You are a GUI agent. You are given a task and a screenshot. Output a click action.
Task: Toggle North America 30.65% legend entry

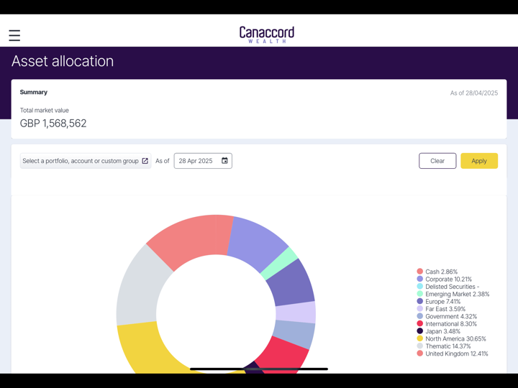pyautogui.click(x=455, y=338)
